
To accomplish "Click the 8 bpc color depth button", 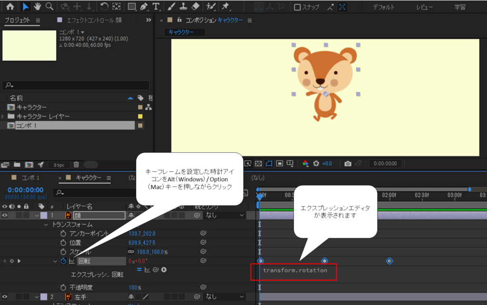I will pos(59,165).
